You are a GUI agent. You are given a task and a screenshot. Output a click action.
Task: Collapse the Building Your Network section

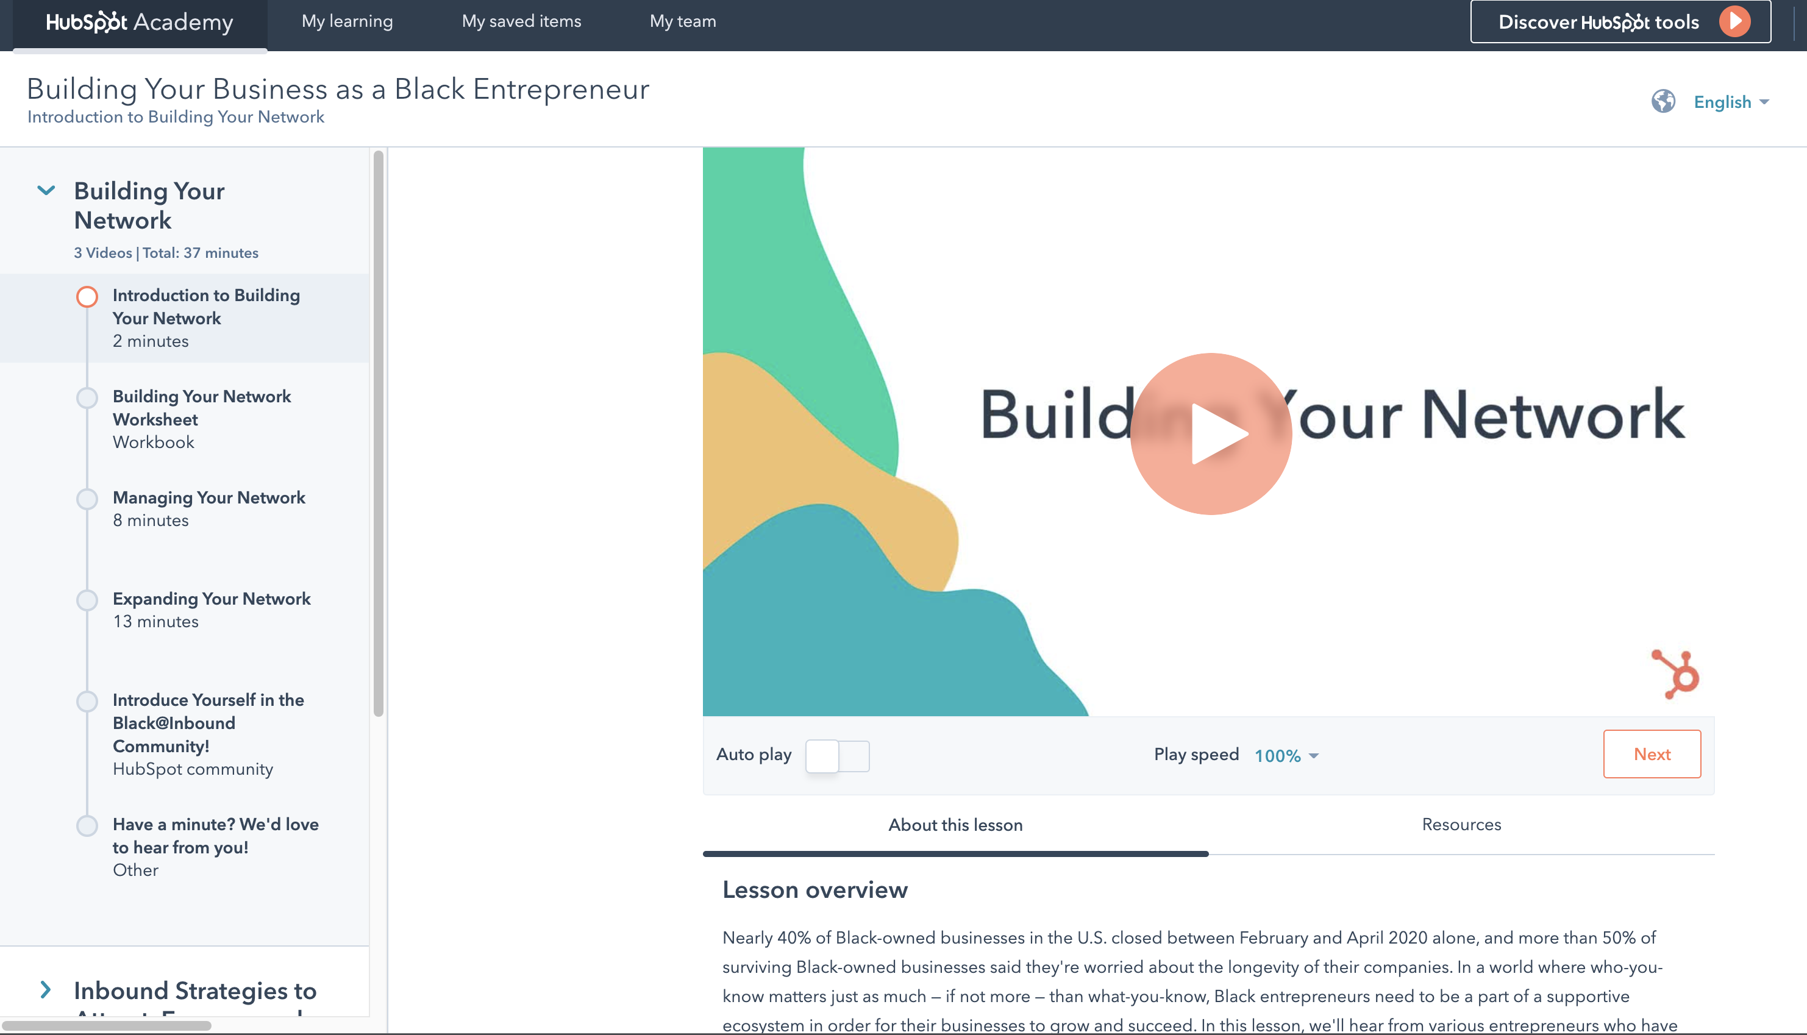click(x=46, y=191)
